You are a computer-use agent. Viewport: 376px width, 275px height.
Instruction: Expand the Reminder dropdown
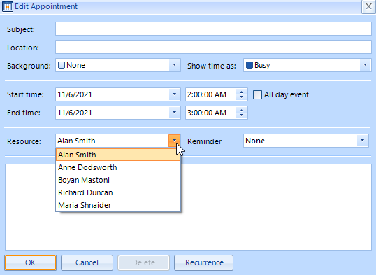[362, 141]
